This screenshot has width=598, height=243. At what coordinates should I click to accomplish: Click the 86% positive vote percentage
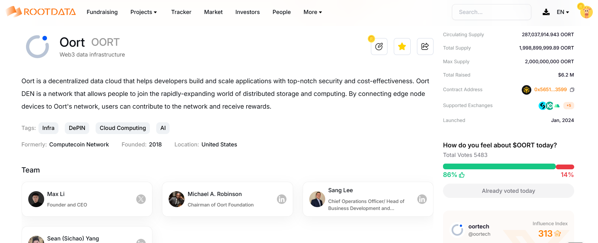click(450, 175)
